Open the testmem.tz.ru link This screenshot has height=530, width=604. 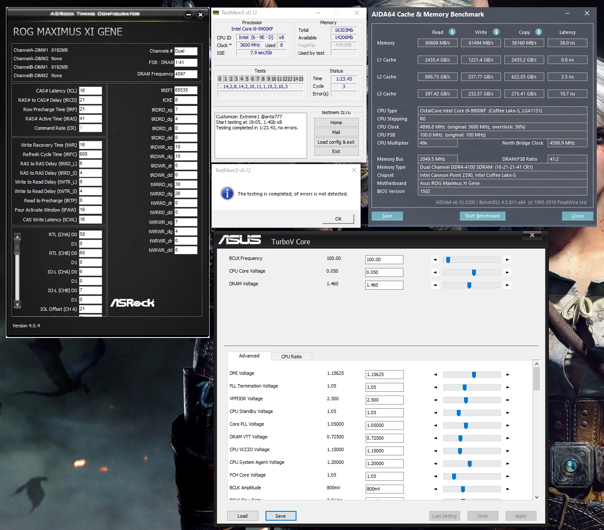(336, 112)
